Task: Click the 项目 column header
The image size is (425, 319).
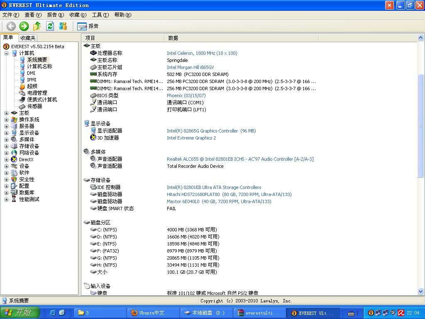Action: point(123,38)
